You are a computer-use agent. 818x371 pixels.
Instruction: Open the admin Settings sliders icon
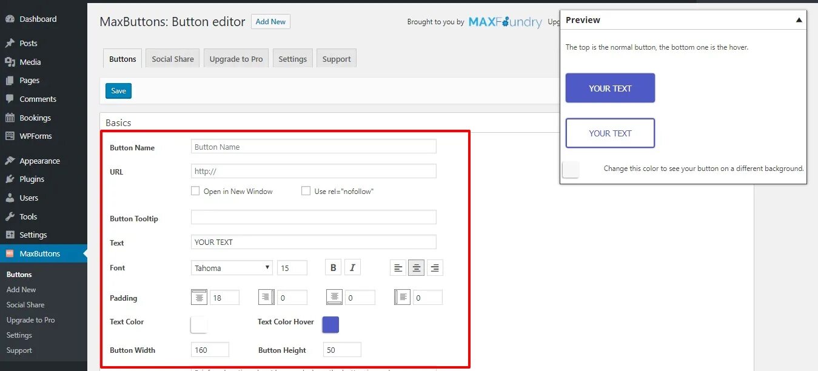(x=10, y=235)
